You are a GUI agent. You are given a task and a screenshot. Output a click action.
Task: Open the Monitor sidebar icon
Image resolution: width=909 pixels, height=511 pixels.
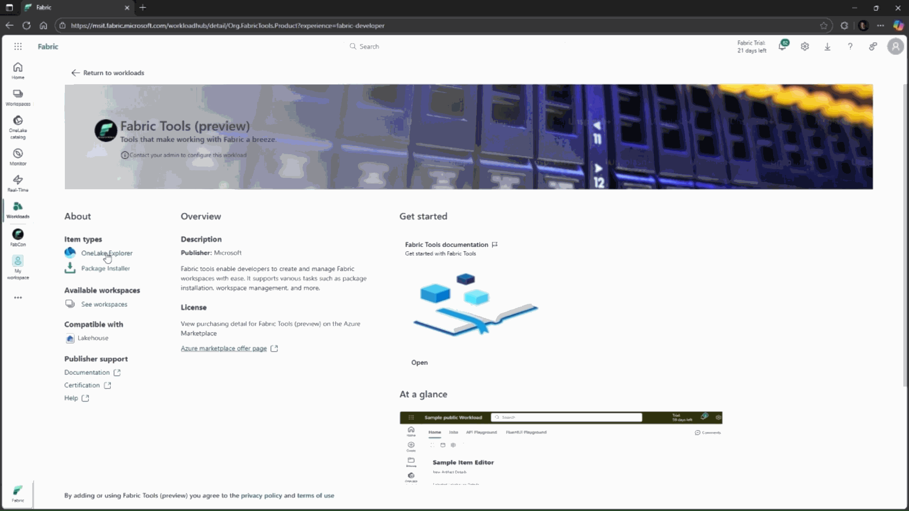pyautogui.click(x=18, y=157)
